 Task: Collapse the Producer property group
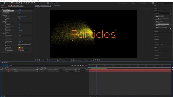2,15
